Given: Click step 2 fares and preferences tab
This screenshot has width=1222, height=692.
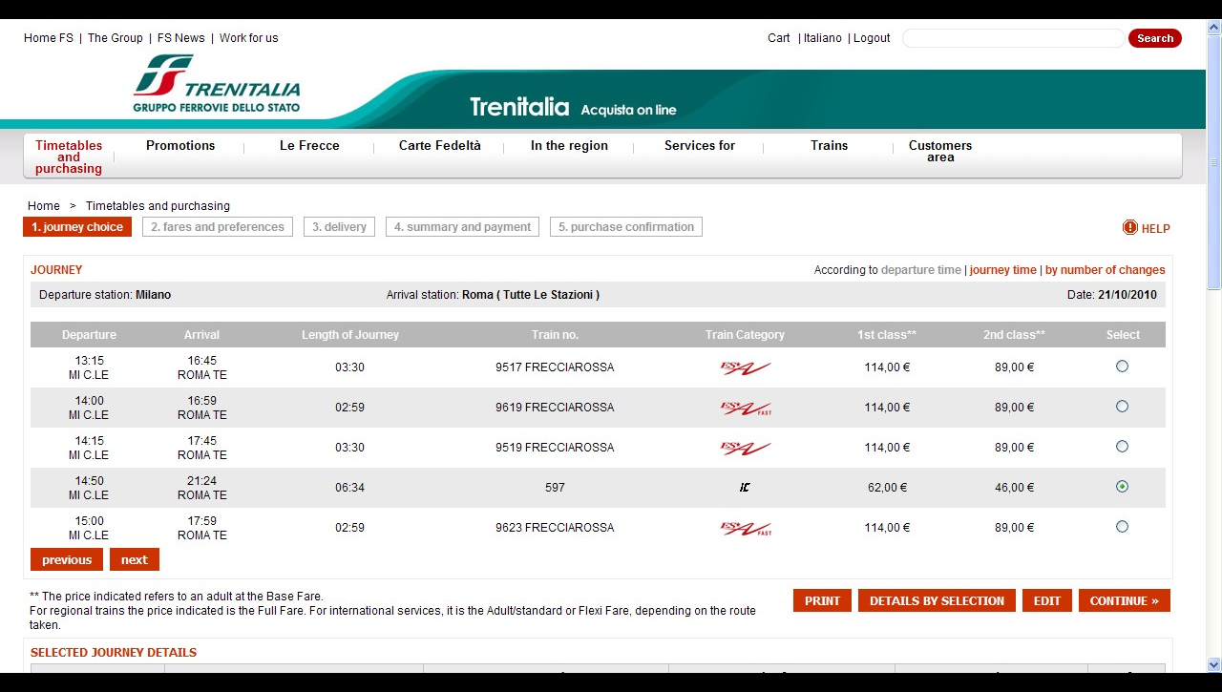Looking at the screenshot, I should tap(218, 227).
